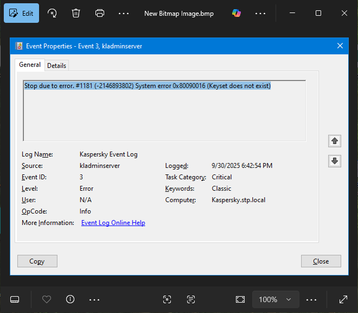The height and width of the screenshot is (313, 358).
Task: Scan text using the text recognition icon
Action: (190, 299)
